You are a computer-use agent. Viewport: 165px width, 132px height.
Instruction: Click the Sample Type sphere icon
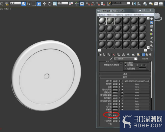pos(152,19)
